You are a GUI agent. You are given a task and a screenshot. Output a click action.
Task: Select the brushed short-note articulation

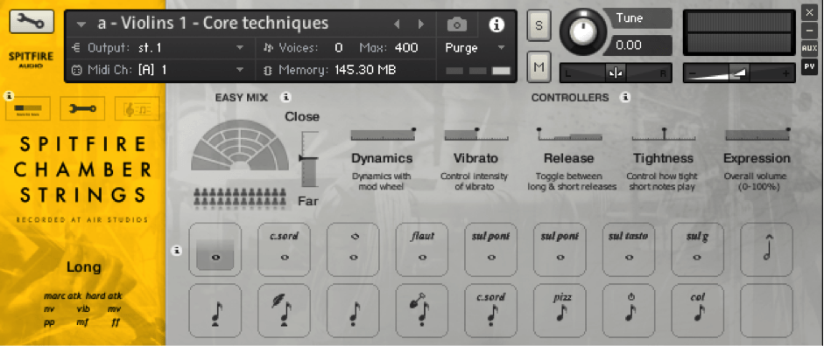coord(423,311)
